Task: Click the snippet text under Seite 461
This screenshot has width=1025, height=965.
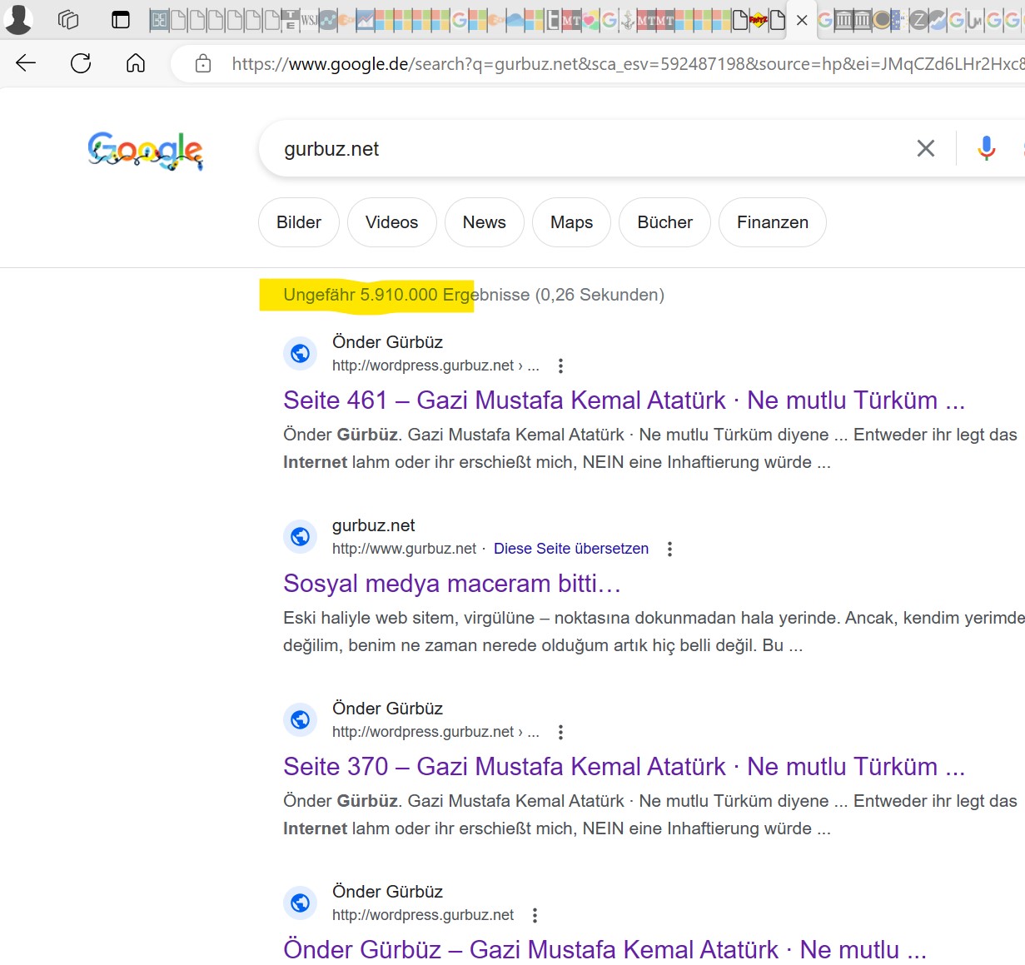Action: [650, 448]
